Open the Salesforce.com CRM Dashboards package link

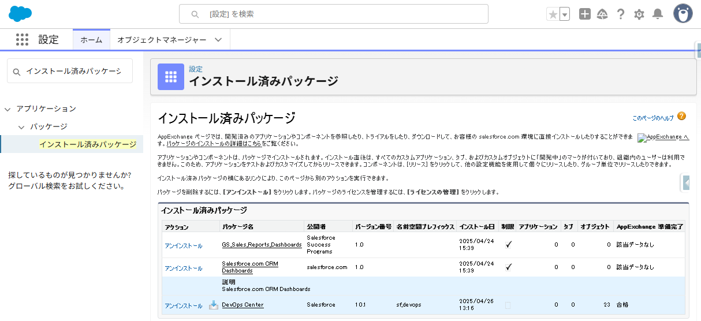[250, 267]
